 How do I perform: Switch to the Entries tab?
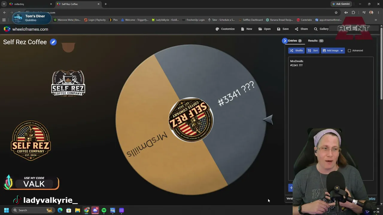tap(295, 41)
